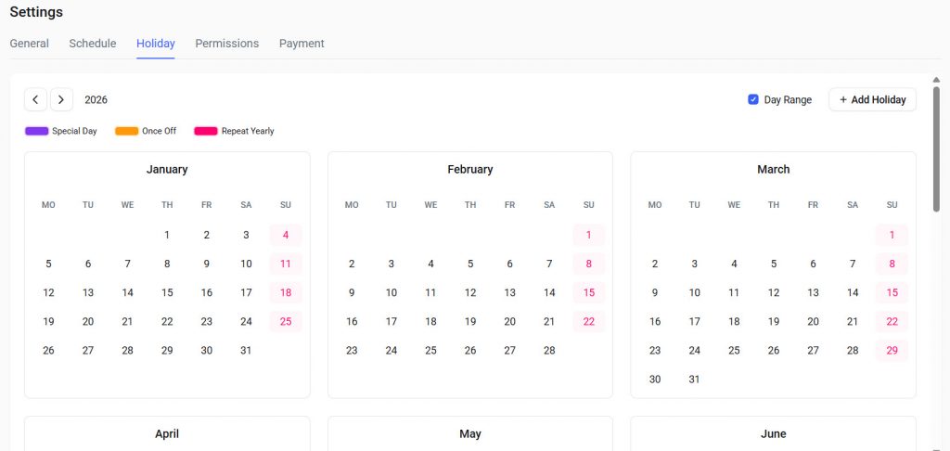
Task: Click the purple Special Day swatch
Action: [x=37, y=131]
